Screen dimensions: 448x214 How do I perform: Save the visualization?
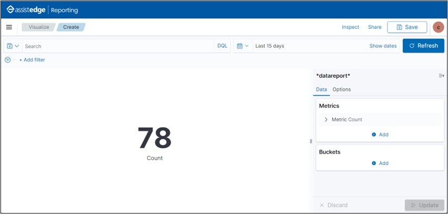click(407, 27)
